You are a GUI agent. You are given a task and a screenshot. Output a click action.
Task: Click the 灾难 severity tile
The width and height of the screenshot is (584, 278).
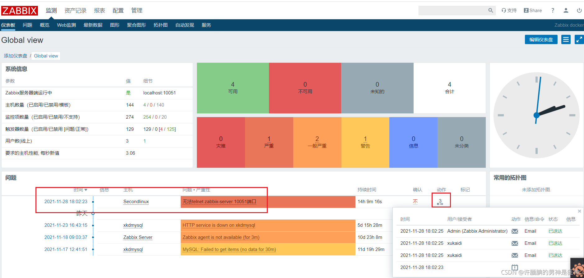[x=221, y=142]
